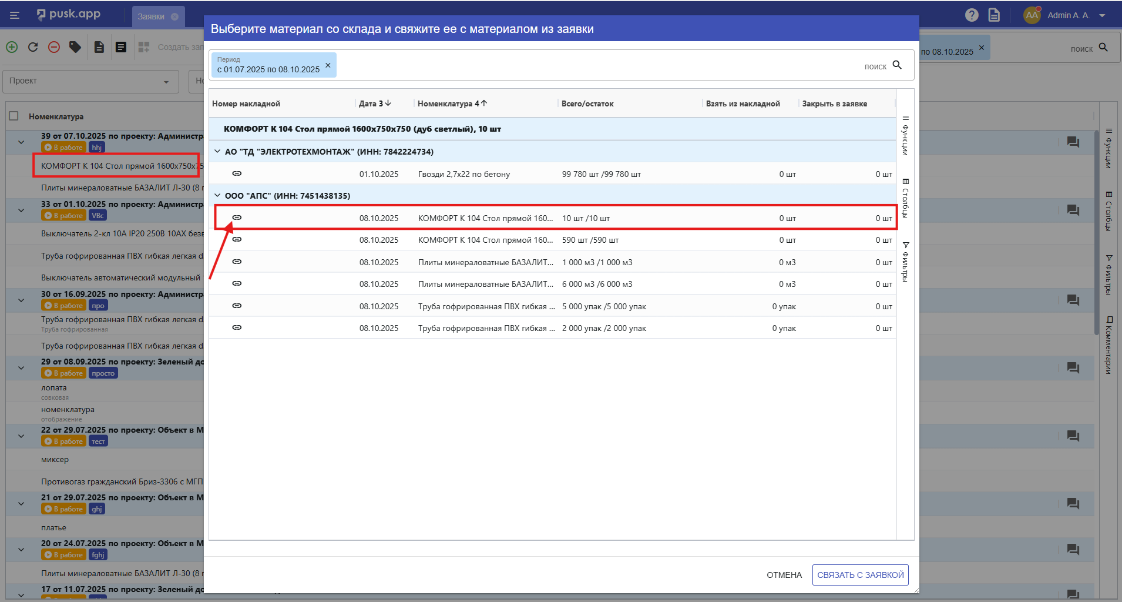Click link icon for Гвозди 2,7x22 row
This screenshot has height=602, width=1122.
click(x=237, y=173)
